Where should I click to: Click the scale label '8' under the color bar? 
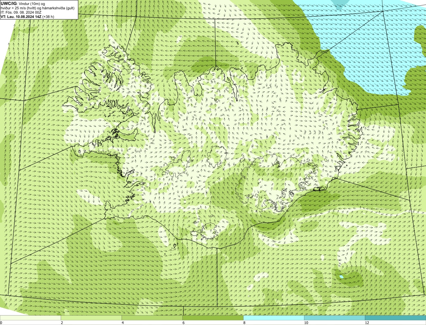(x=244, y=323)
